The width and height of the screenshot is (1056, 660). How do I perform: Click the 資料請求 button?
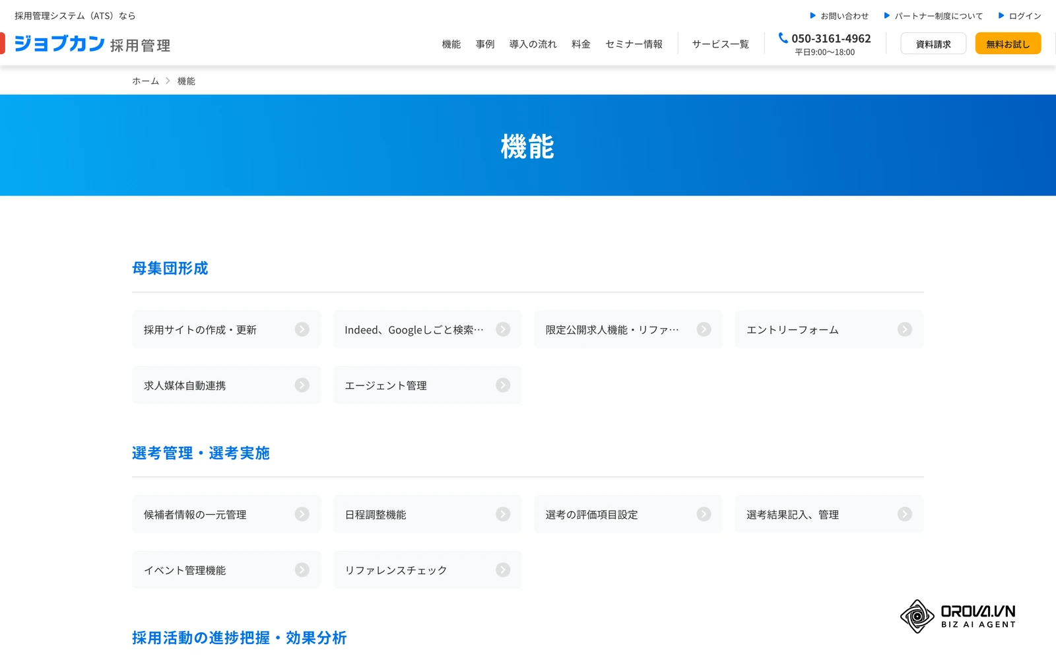click(933, 44)
